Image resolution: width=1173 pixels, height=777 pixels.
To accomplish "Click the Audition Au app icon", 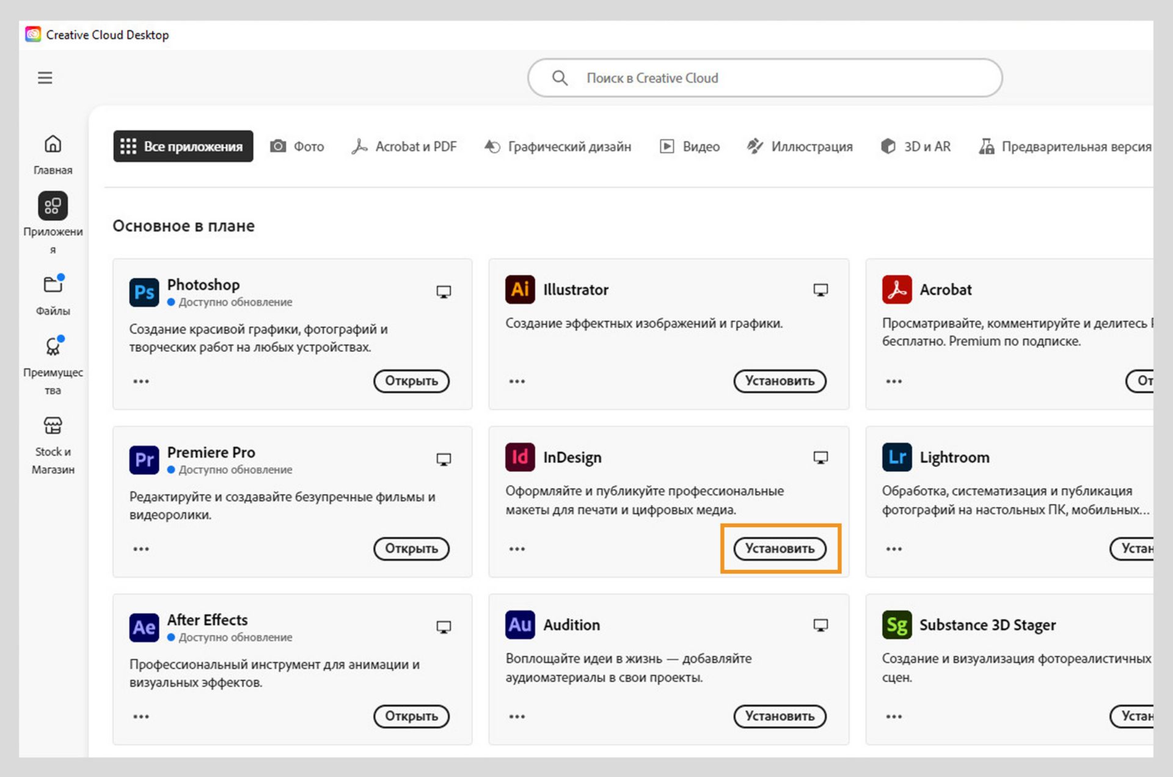I will (519, 625).
